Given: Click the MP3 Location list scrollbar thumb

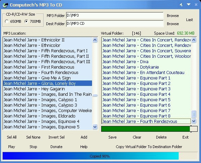Looking at the screenshot, I should click(x=95, y=95).
